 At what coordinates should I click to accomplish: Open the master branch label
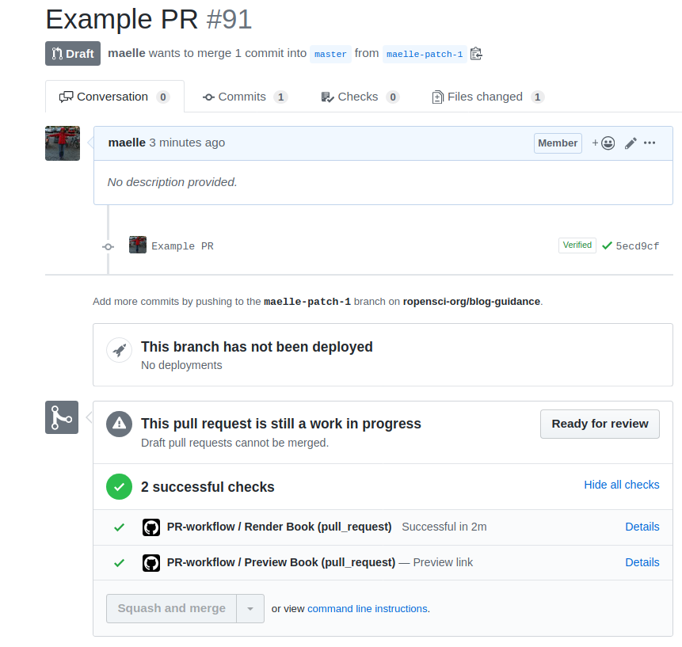click(330, 54)
